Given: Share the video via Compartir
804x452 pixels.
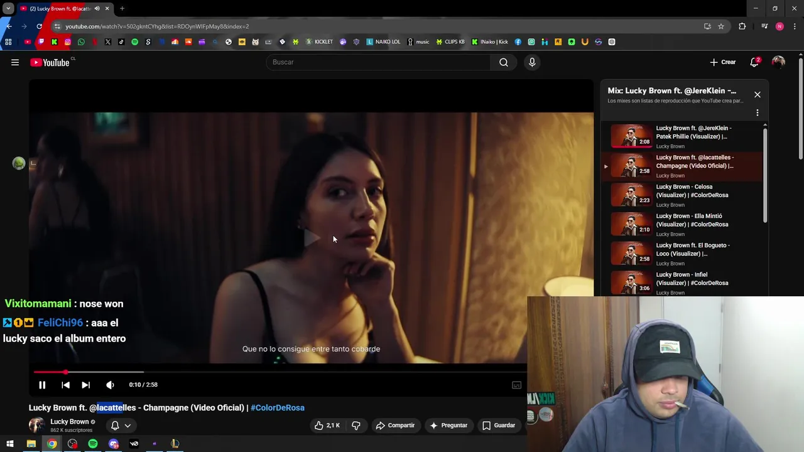Looking at the screenshot, I should pyautogui.click(x=395, y=425).
